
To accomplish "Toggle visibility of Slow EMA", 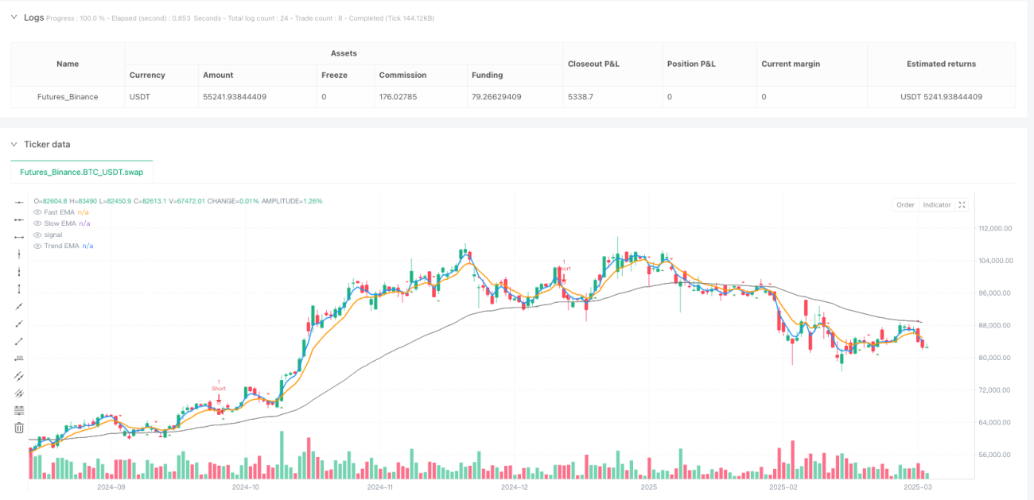I will (x=37, y=223).
